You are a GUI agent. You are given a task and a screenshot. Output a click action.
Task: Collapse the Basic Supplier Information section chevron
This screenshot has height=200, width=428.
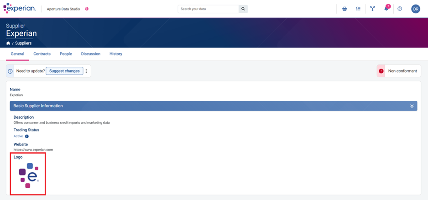point(412,106)
